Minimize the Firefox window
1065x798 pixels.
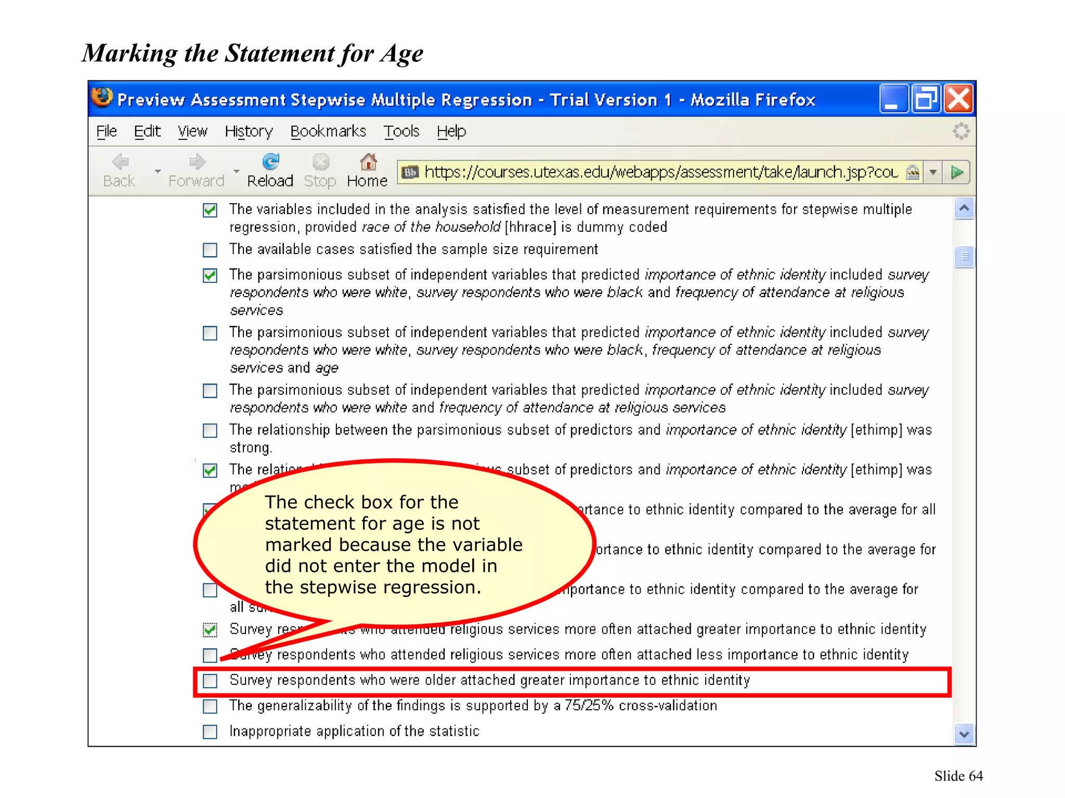pyautogui.click(x=893, y=99)
